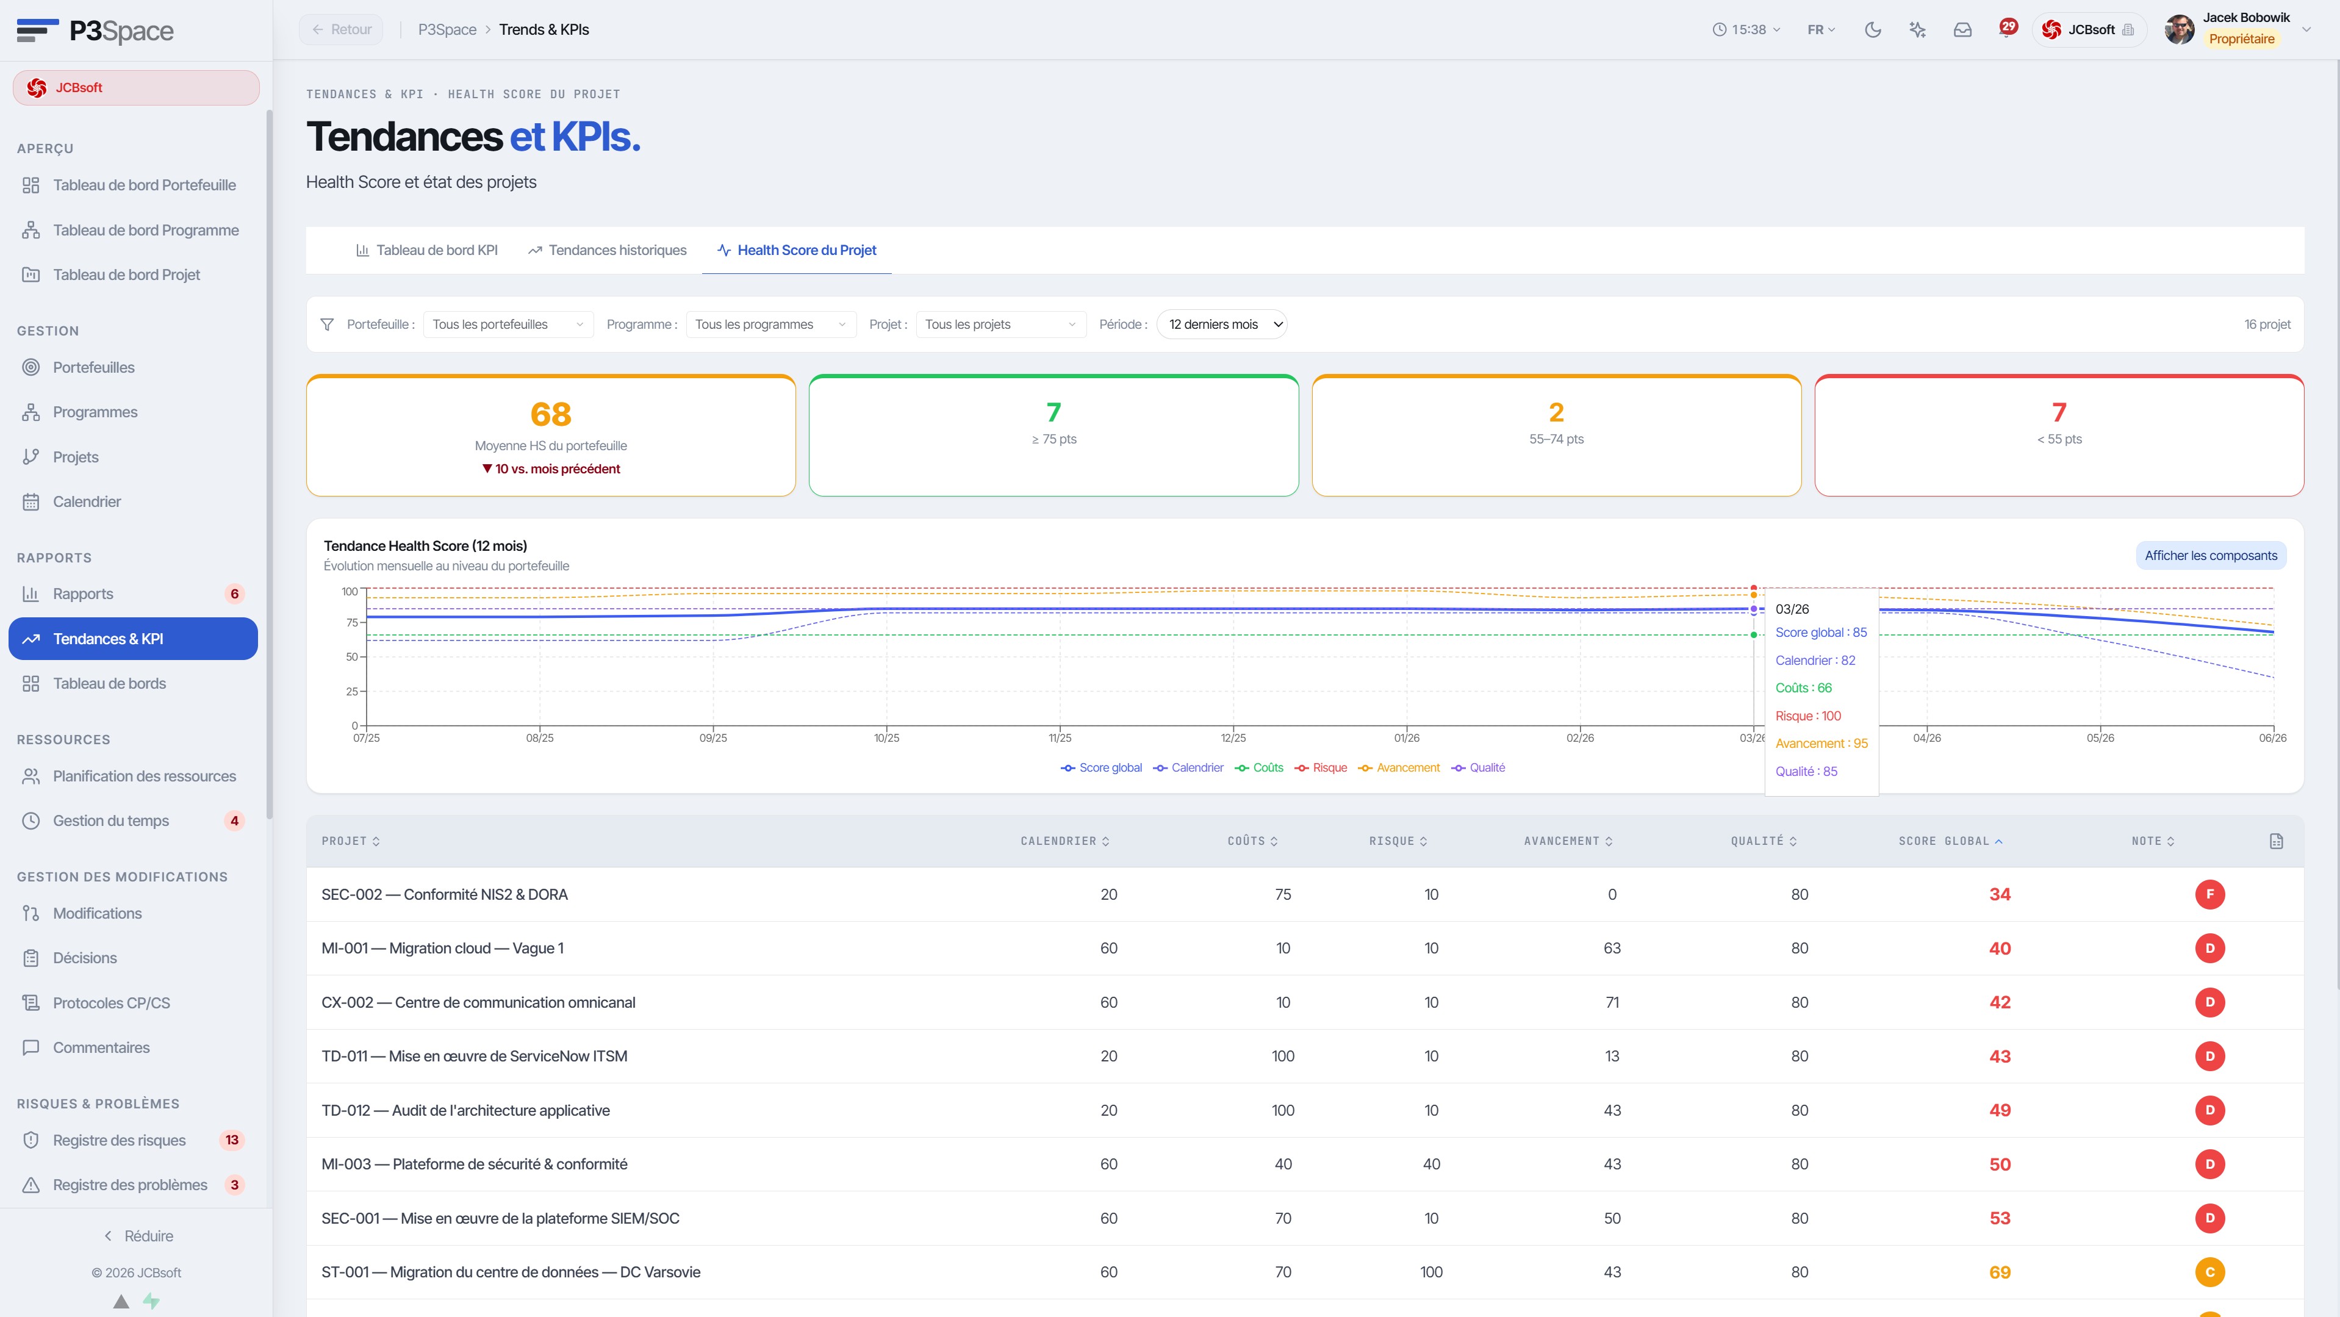This screenshot has width=2340, height=1317.
Task: Switch to Tendances historiques tab
Action: 607,251
